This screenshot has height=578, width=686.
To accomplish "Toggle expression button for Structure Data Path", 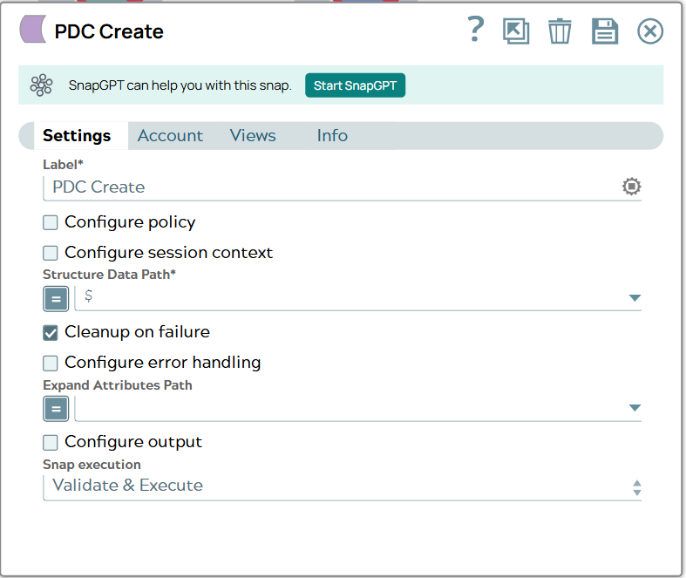I will (x=56, y=299).
